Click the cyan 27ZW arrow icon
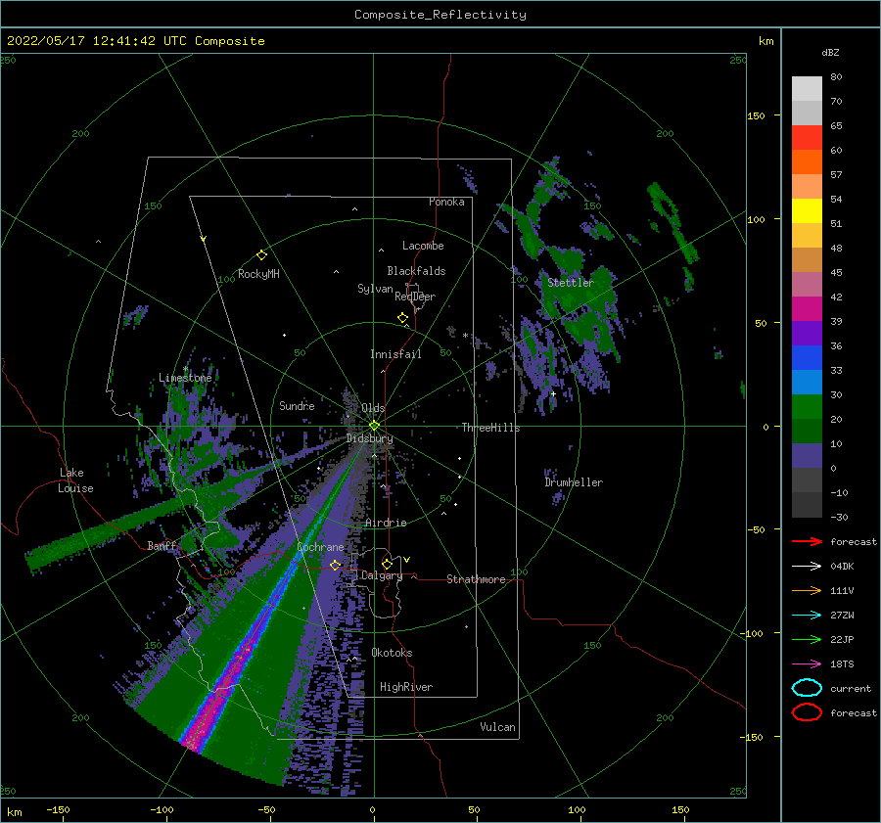 click(807, 616)
